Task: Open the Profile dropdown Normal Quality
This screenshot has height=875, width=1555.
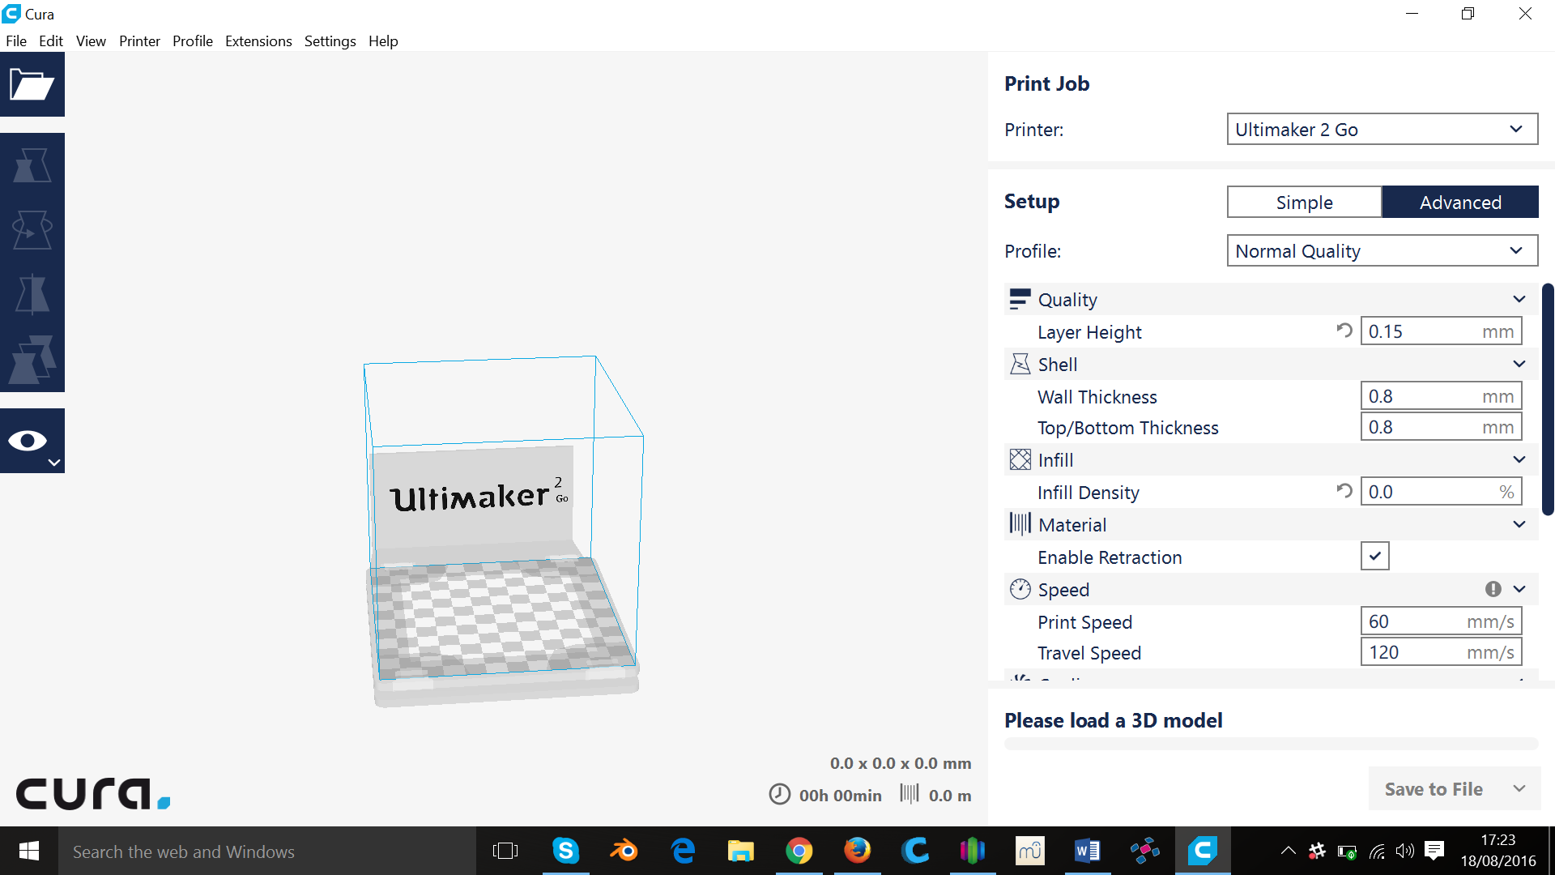Action: 1382,251
